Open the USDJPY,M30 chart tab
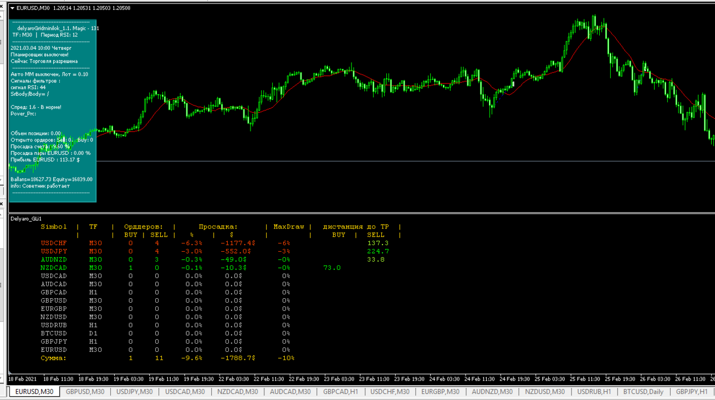The height and width of the screenshot is (400, 715). 135,392
